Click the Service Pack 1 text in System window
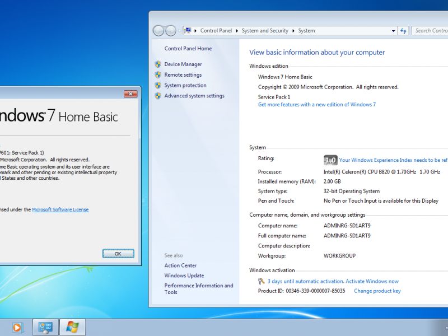Screen dimensions: 448x336 coord(274,97)
